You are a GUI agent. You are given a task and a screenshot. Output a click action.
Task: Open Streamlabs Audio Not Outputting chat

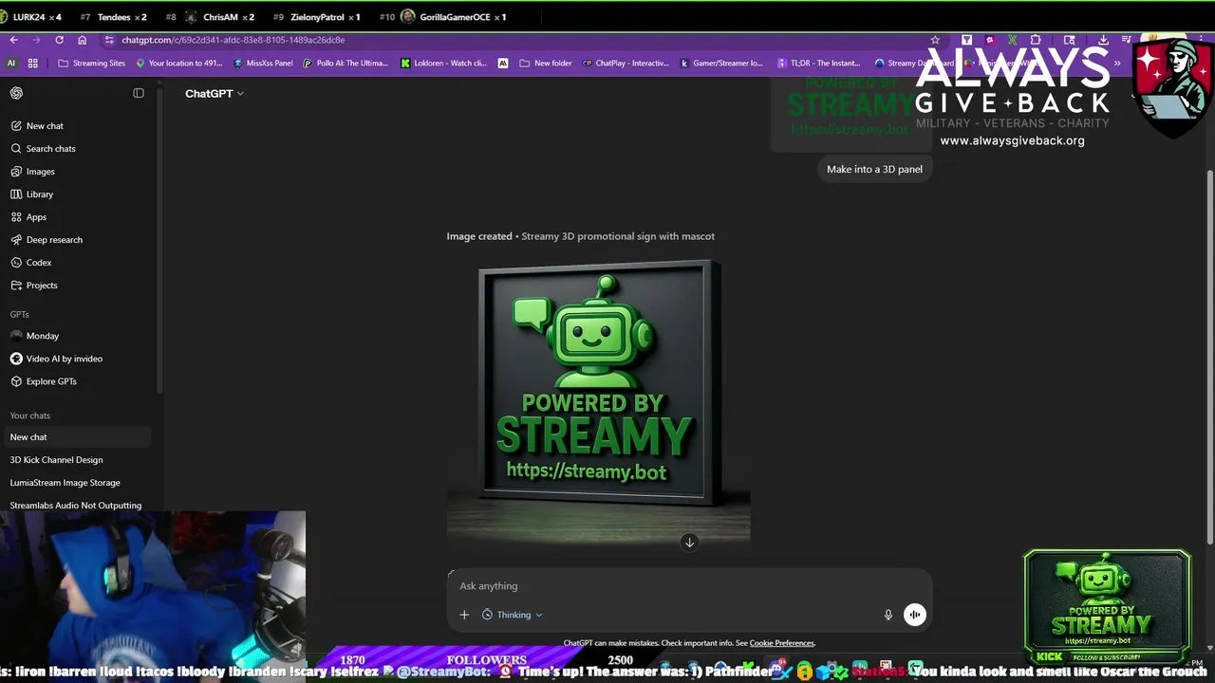(x=76, y=506)
